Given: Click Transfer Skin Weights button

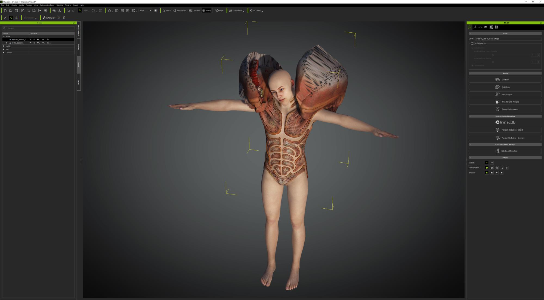Looking at the screenshot, I should 505,102.
